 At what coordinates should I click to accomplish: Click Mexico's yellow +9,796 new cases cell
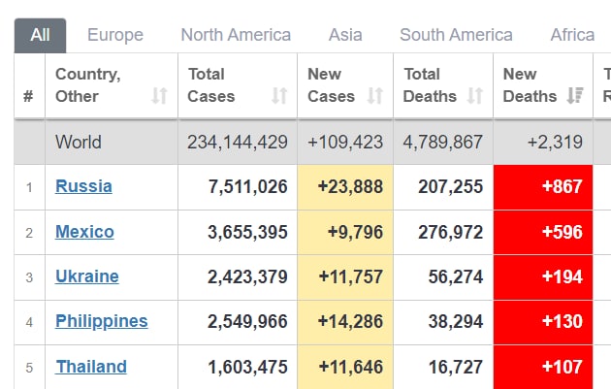(345, 232)
